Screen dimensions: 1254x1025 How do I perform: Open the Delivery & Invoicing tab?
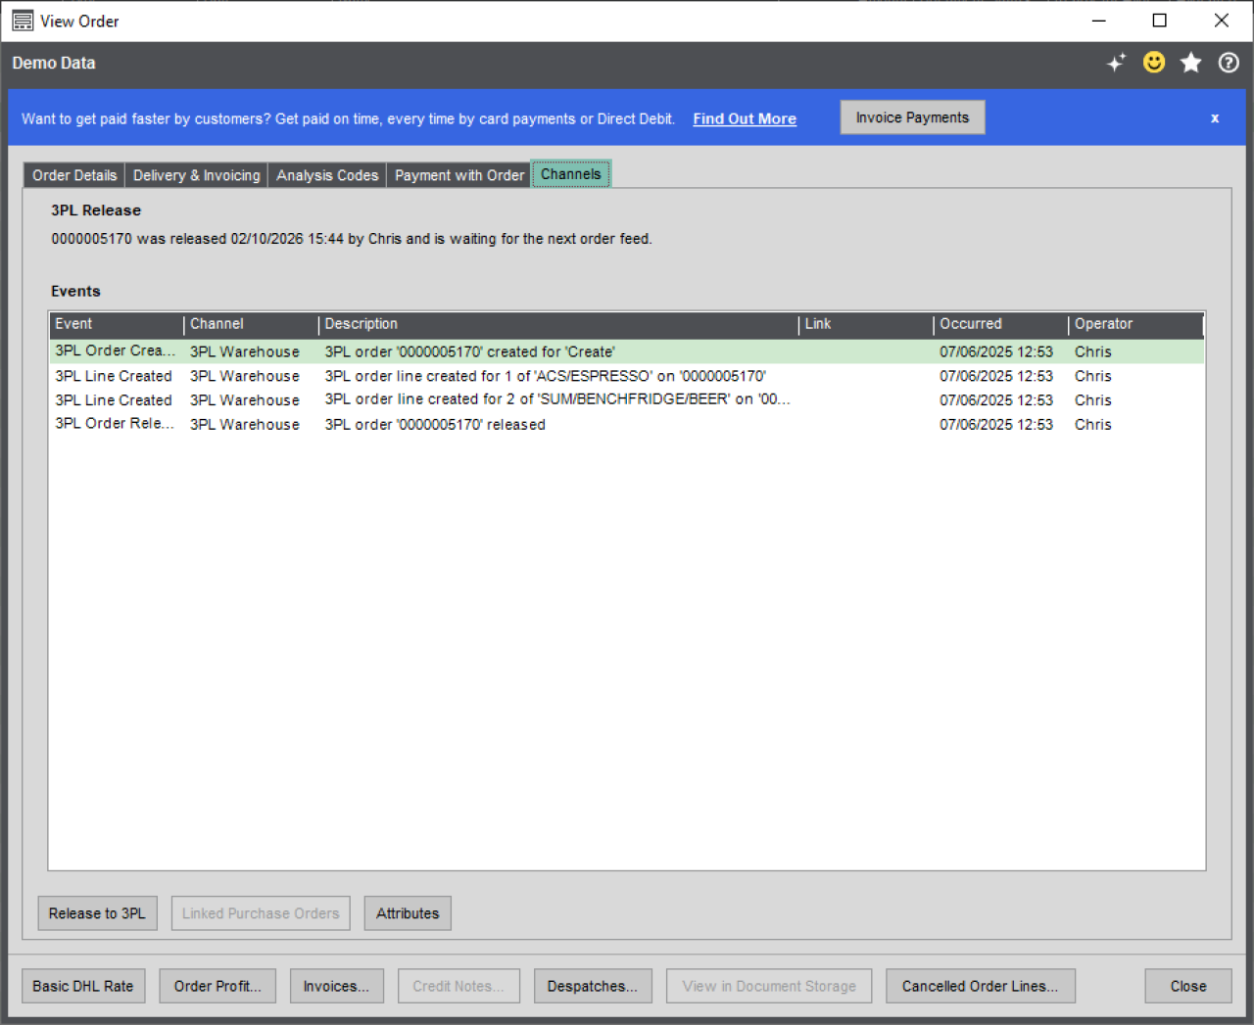(196, 175)
